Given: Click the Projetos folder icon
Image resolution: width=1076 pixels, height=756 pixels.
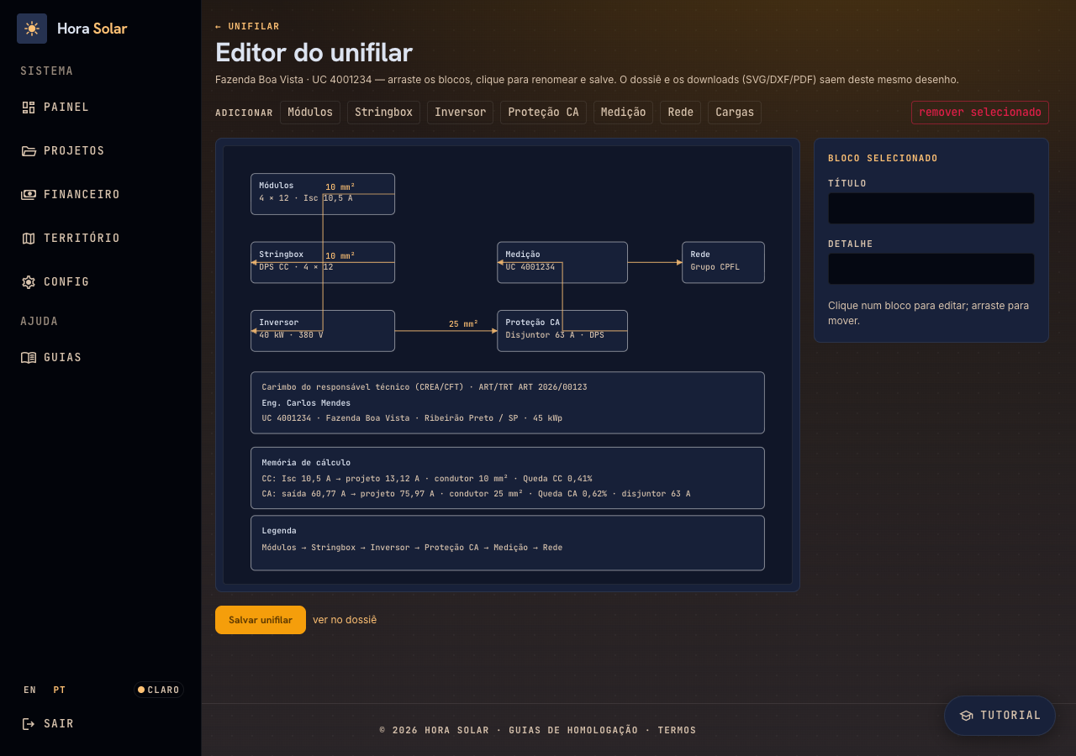Looking at the screenshot, I should pyautogui.click(x=29, y=151).
